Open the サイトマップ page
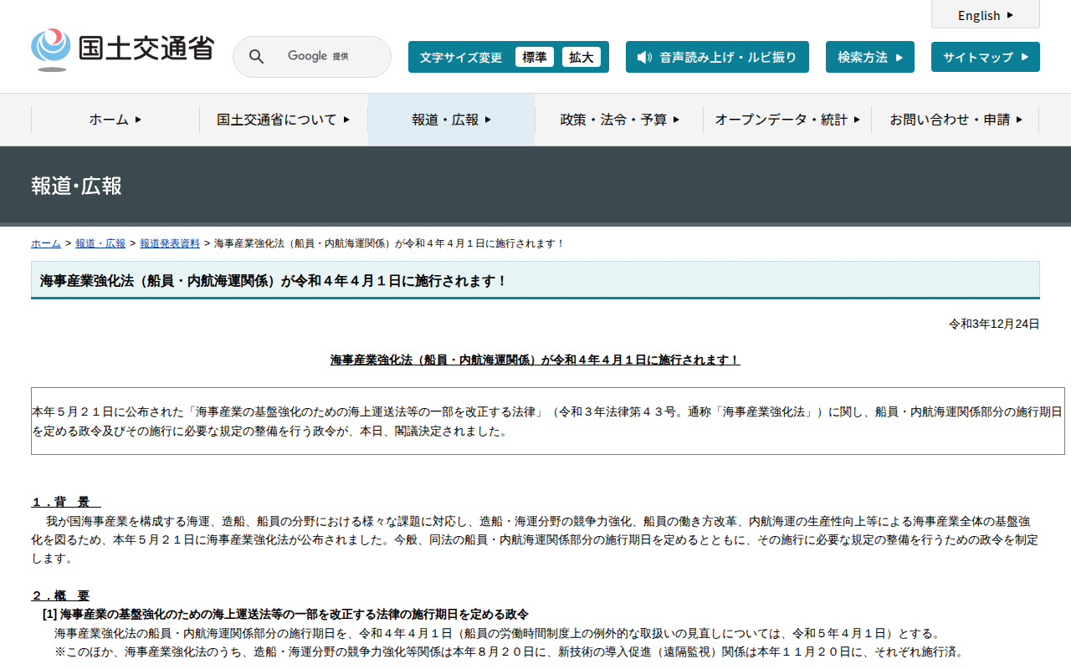Viewport: 1071px width, 669px height. [x=985, y=57]
